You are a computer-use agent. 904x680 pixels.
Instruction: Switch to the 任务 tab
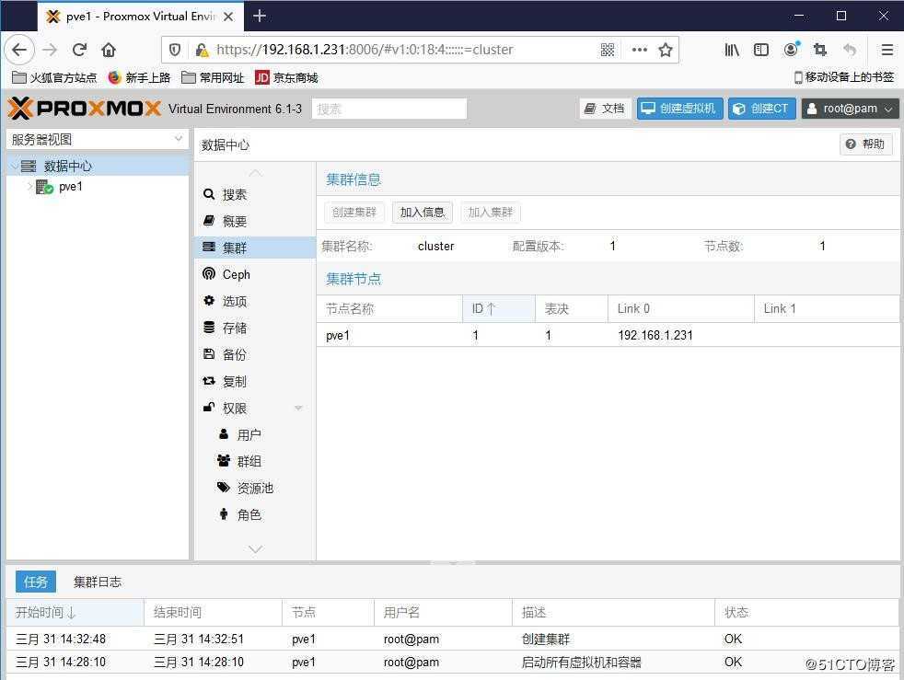36,582
